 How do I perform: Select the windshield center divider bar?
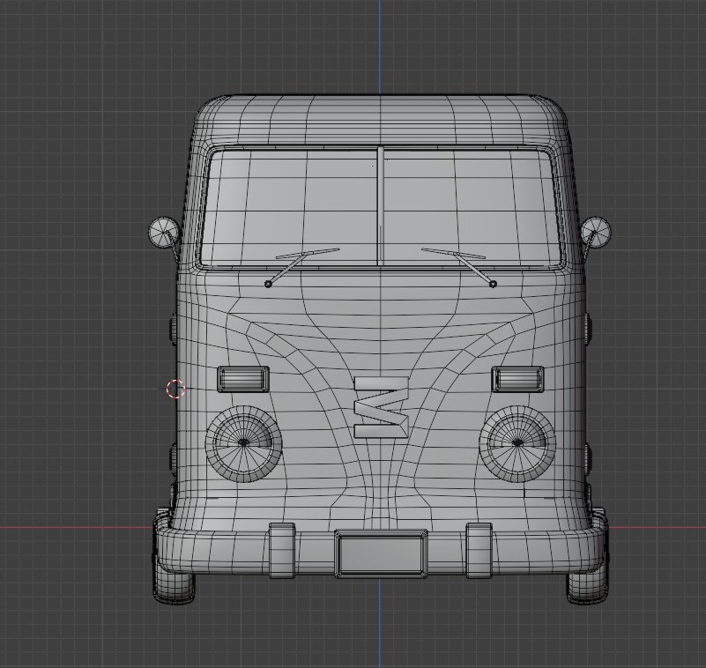point(381,205)
